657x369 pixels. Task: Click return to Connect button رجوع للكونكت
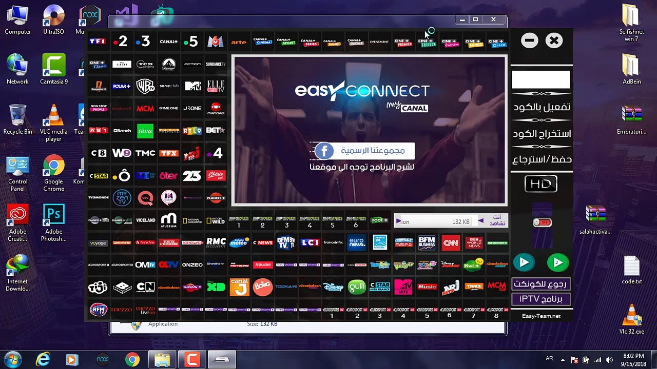(542, 284)
